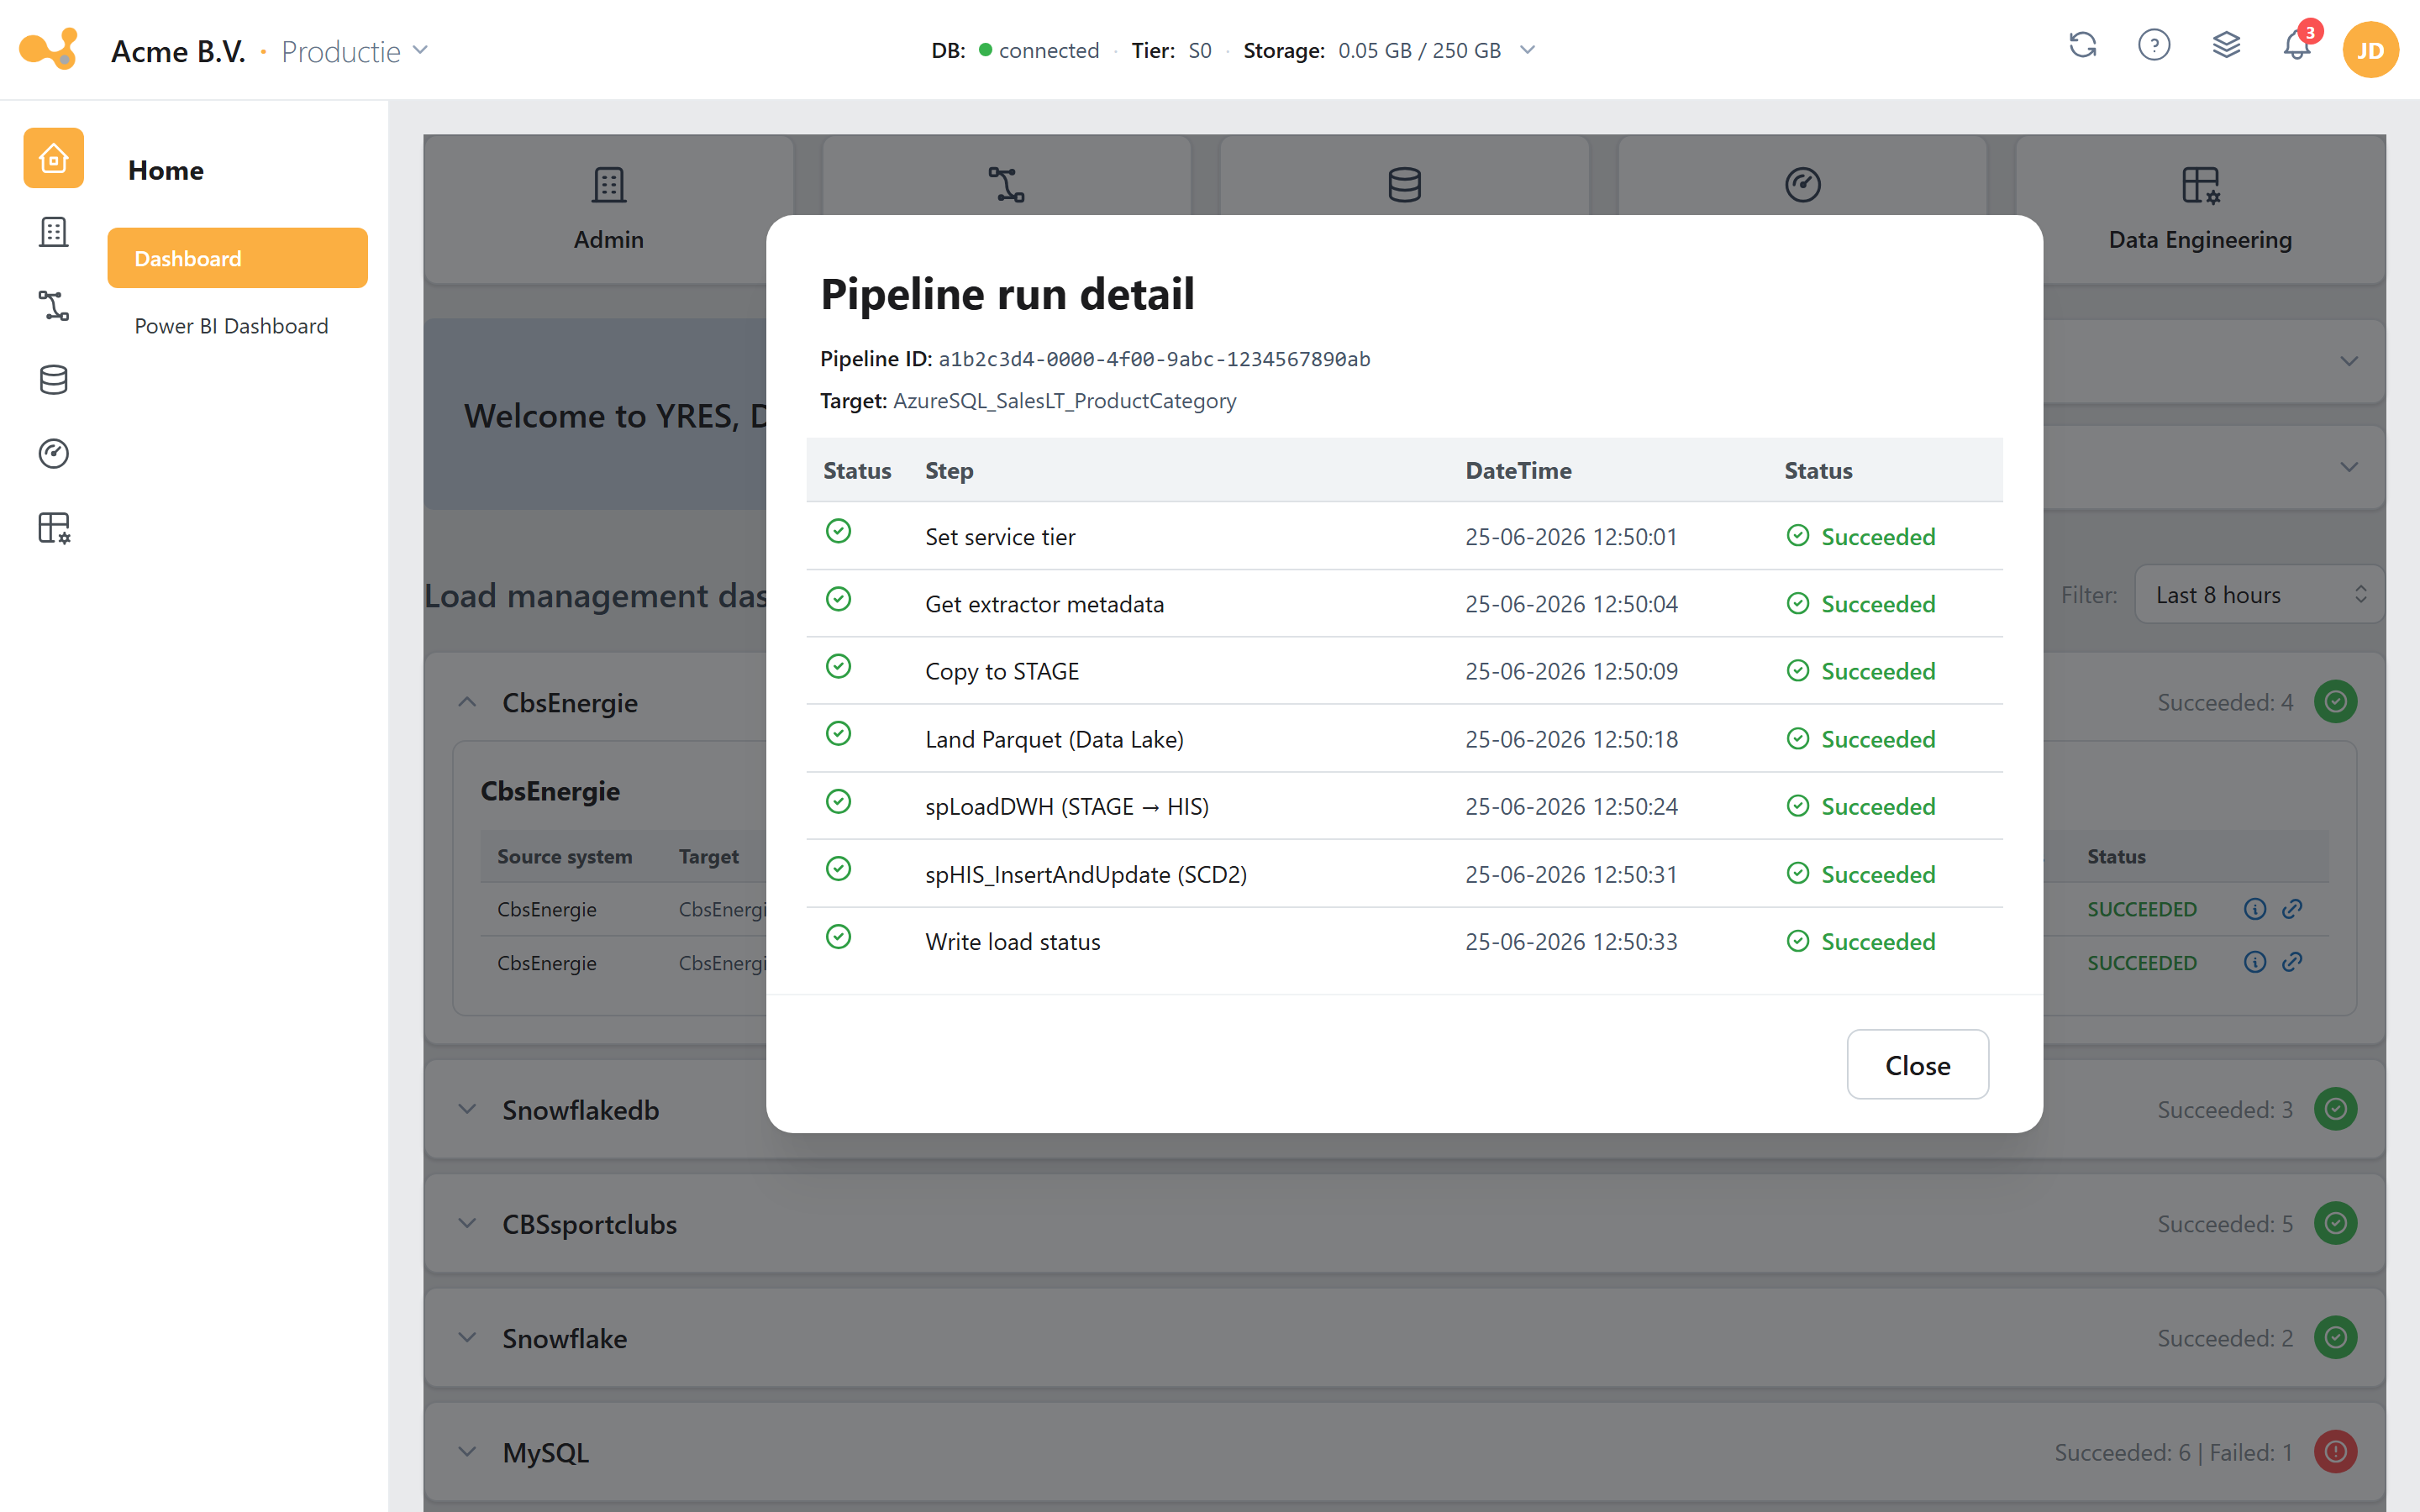2420x1512 pixels.
Task: Open the data engineering table sidebar icon
Action: [53, 528]
